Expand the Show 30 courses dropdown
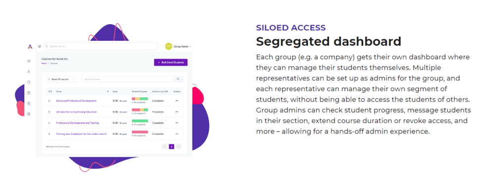This screenshot has height=184, width=496. tap(61, 79)
